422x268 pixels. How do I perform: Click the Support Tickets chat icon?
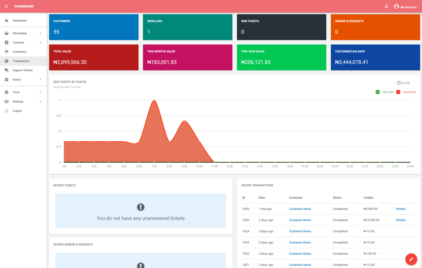pyautogui.click(x=7, y=70)
